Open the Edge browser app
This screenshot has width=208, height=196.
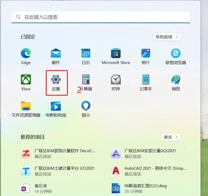pyautogui.click(x=26, y=56)
